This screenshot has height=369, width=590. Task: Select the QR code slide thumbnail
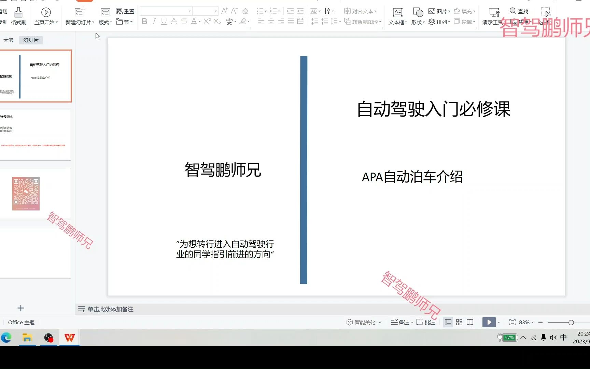tap(36, 193)
